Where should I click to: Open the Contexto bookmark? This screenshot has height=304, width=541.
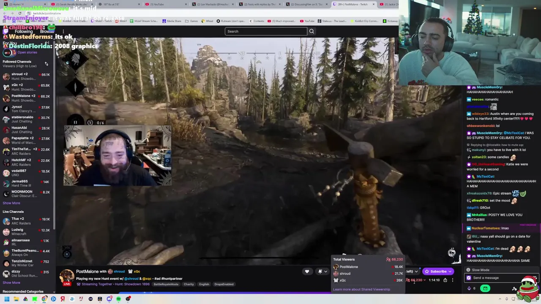[257, 21]
